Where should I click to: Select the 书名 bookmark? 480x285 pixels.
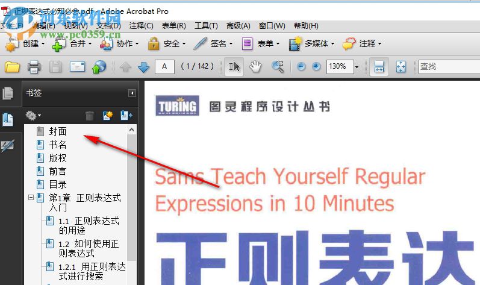pos(58,145)
